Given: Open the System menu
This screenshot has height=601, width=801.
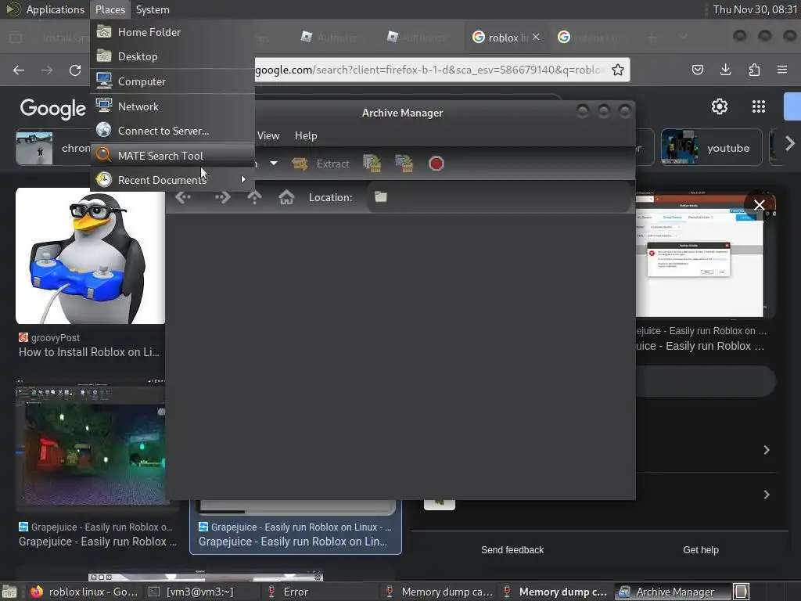Looking at the screenshot, I should point(153,9).
